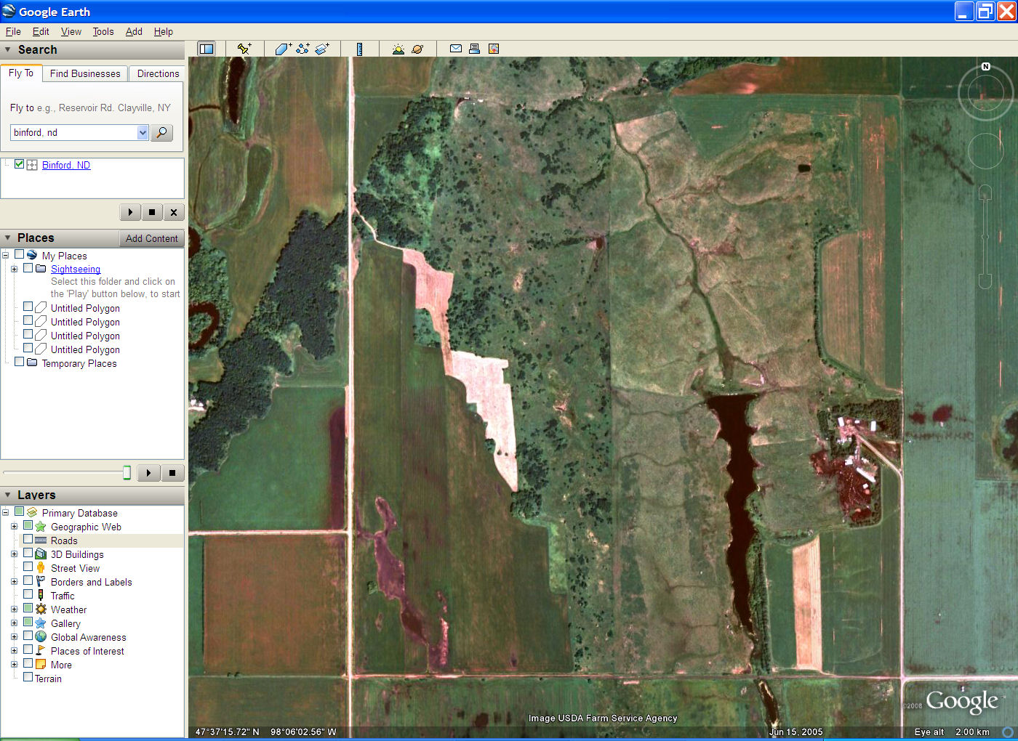The width and height of the screenshot is (1018, 741).
Task: Expand the Weather layer node
Action: coord(14,610)
